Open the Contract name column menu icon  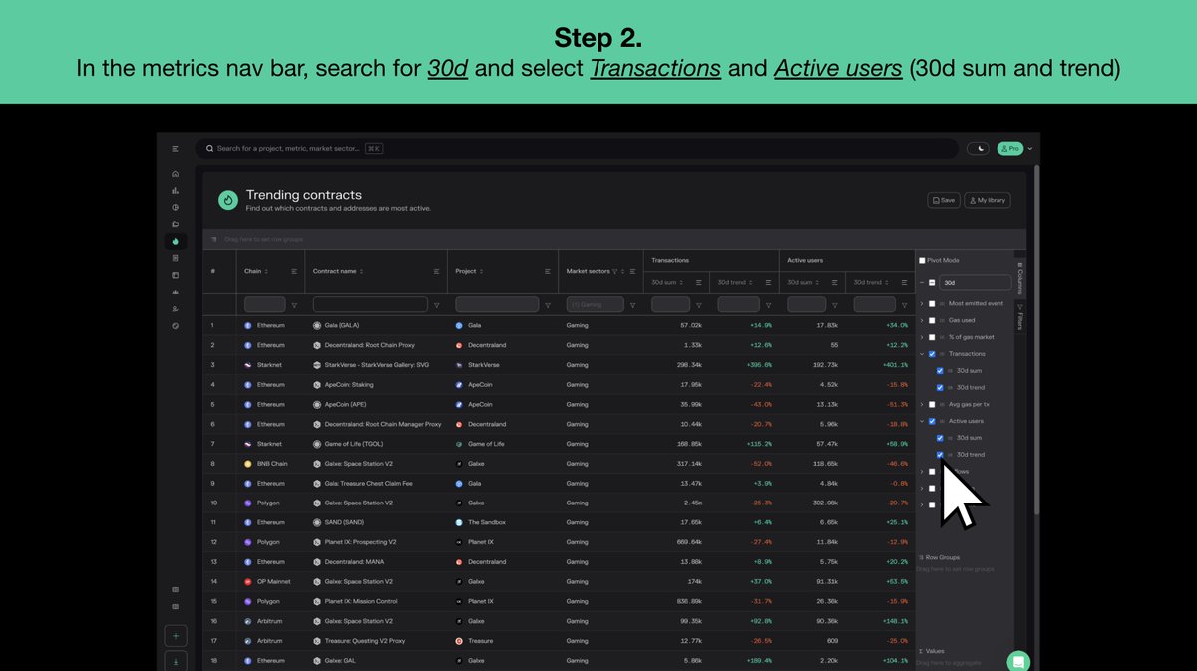pos(437,271)
